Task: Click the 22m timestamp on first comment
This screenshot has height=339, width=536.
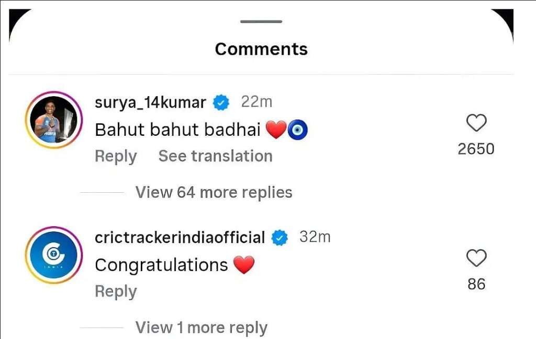Action: [x=256, y=102]
